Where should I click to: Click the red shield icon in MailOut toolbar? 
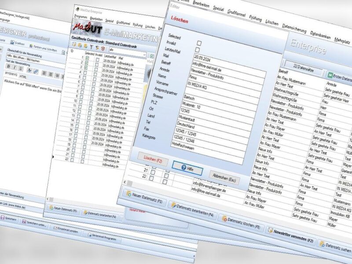click(103, 49)
